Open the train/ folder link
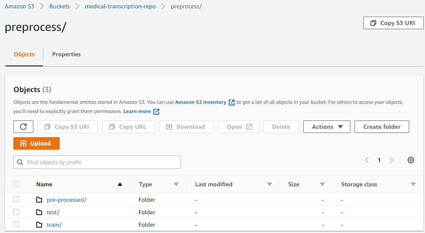 point(54,225)
